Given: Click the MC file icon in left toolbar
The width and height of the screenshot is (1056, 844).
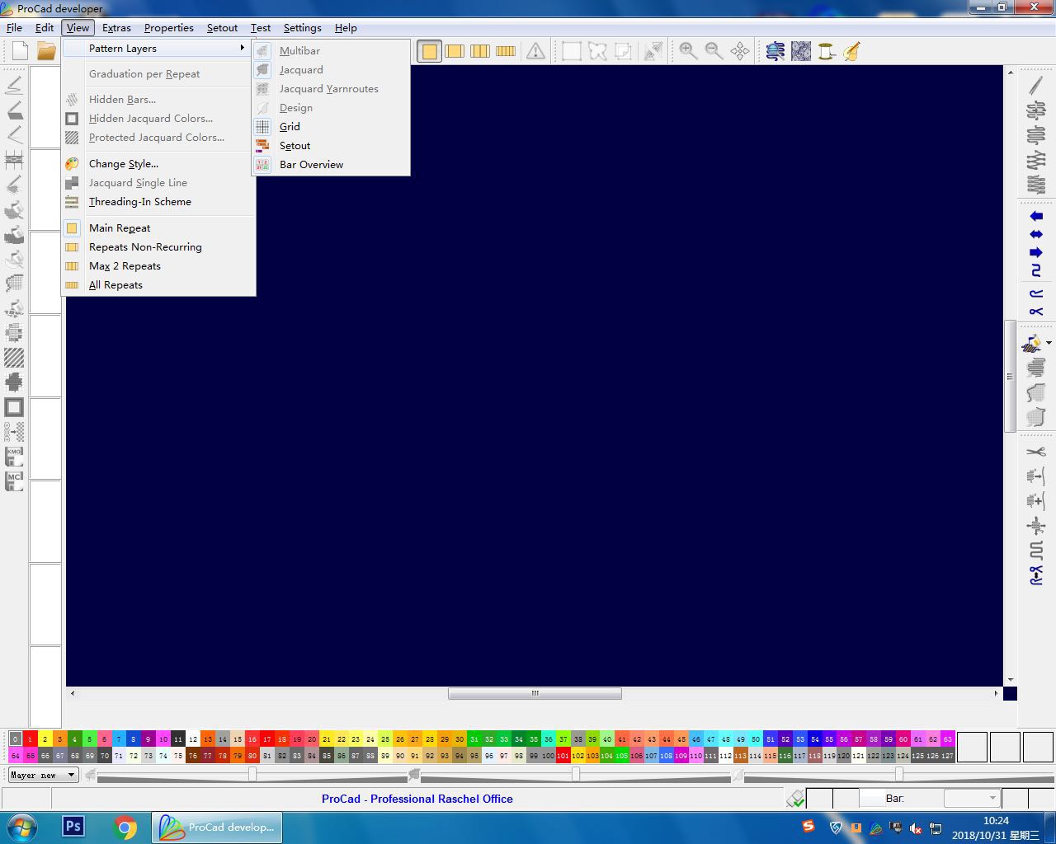Looking at the screenshot, I should tap(14, 481).
